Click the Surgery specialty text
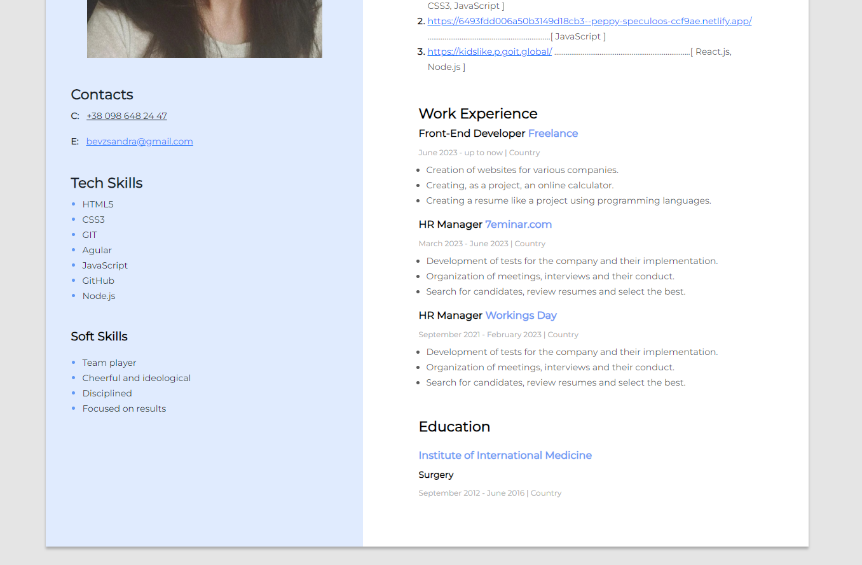 436,475
